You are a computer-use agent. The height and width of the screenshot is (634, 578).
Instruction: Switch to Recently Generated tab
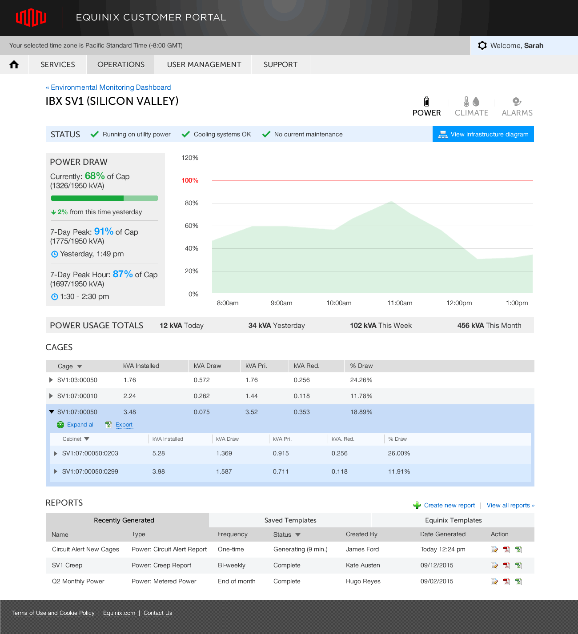coord(127,520)
